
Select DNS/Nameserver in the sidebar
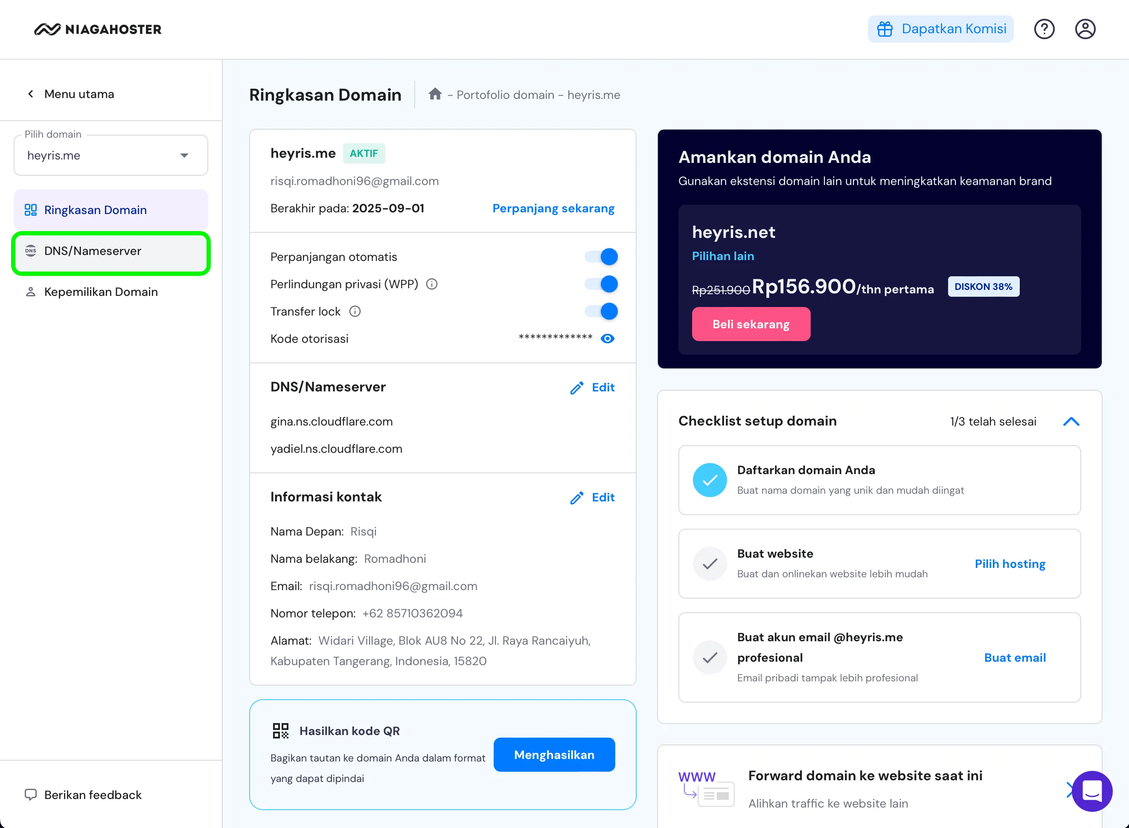(x=92, y=251)
